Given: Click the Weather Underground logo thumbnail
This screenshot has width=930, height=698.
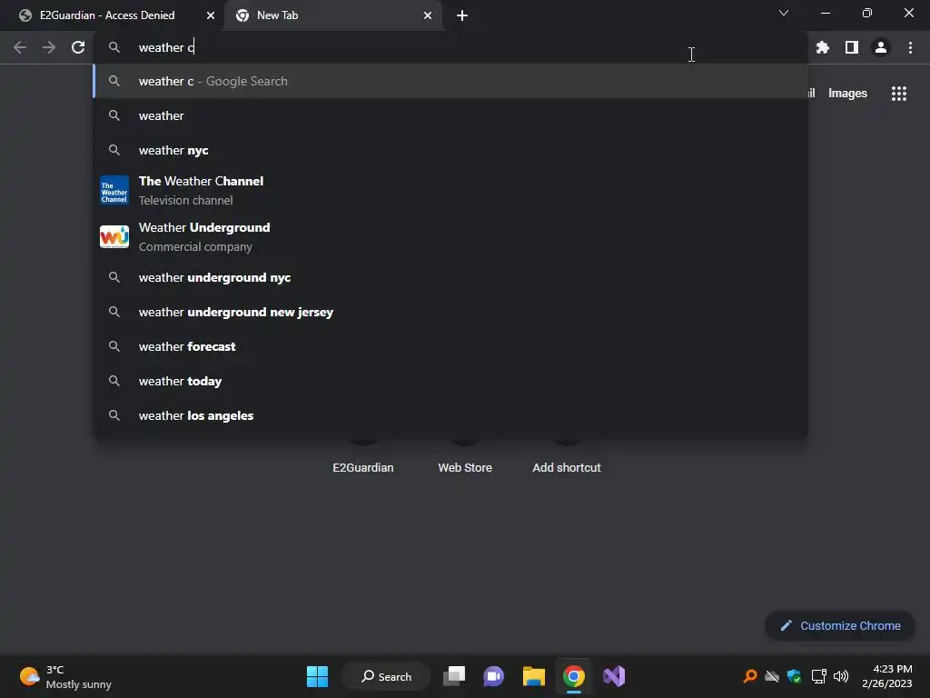Looking at the screenshot, I should click(x=114, y=237).
